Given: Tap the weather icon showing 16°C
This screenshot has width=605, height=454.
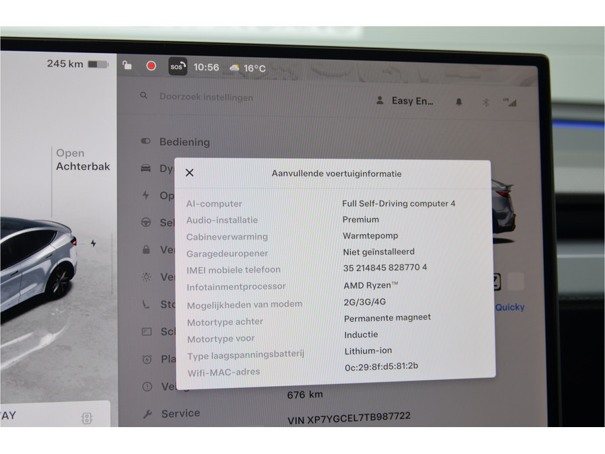Looking at the screenshot, I should (234, 68).
